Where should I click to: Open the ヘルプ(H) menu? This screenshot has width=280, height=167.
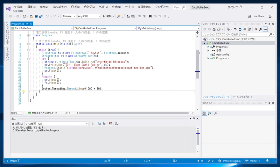18,11
